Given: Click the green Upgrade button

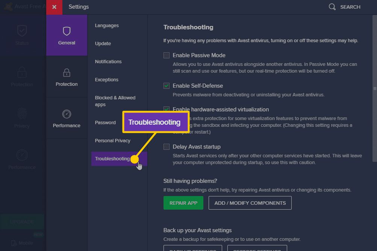Looking at the screenshot, I should point(22,222).
